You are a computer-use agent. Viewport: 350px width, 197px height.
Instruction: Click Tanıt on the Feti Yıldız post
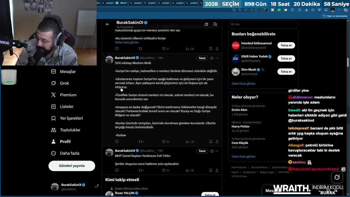click(202, 151)
